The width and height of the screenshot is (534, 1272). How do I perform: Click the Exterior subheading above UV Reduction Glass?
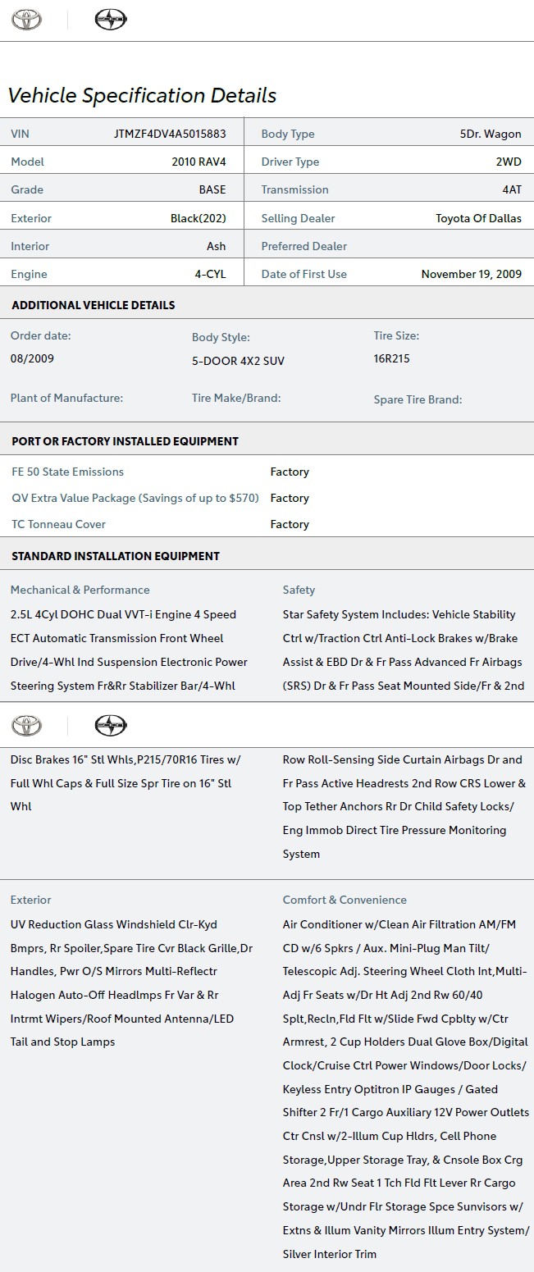point(30,900)
